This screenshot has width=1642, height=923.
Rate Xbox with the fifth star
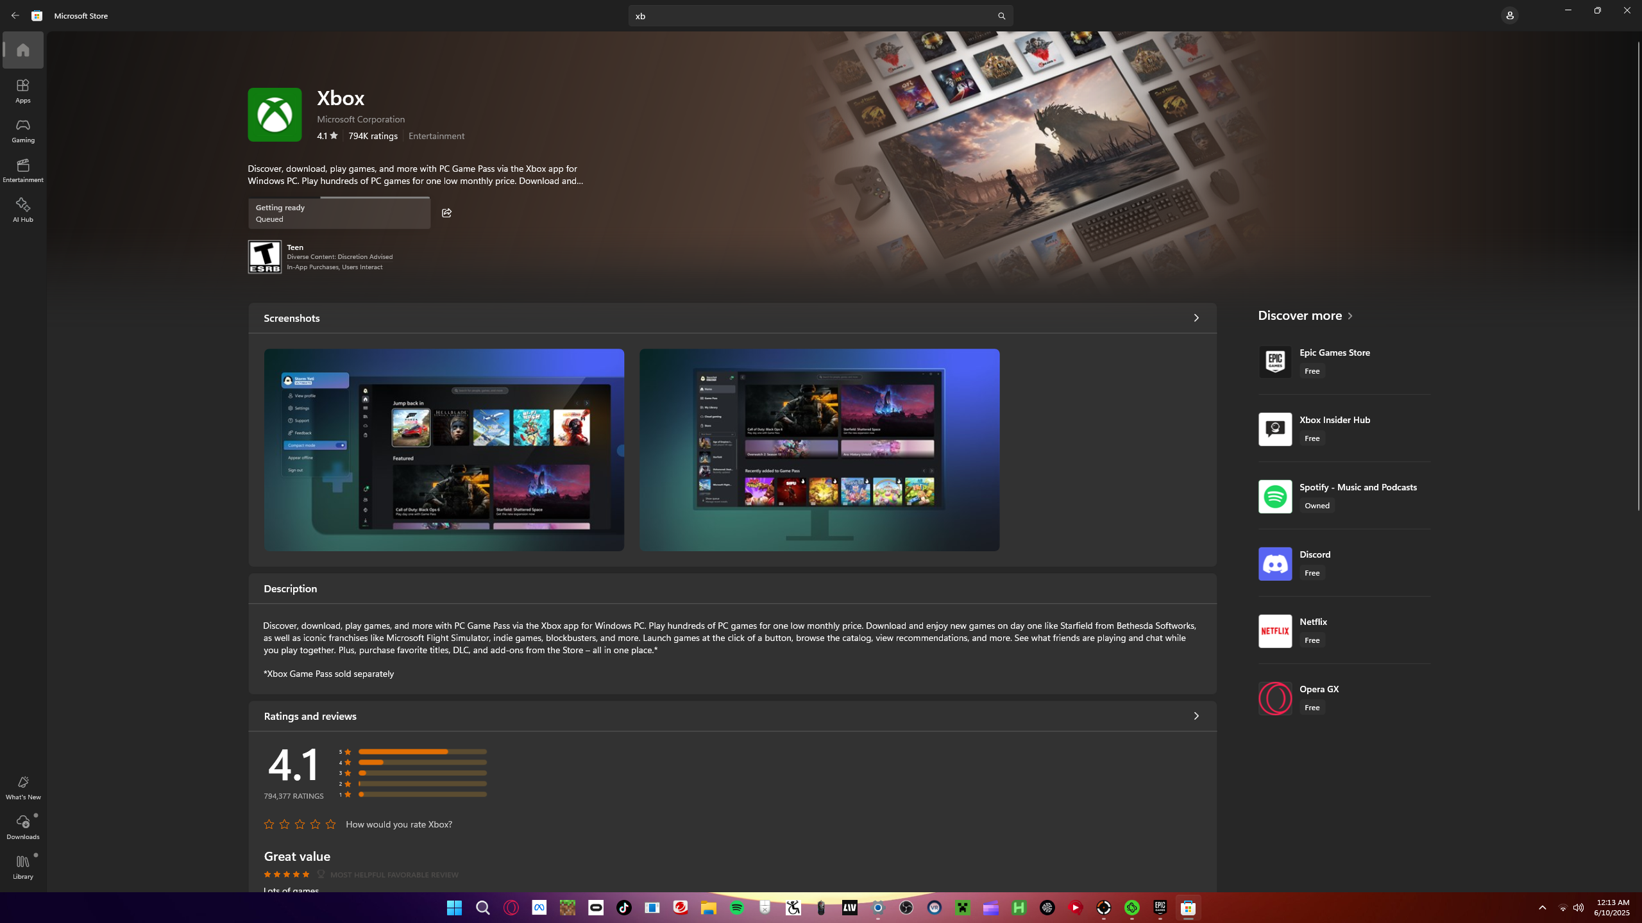point(330,824)
